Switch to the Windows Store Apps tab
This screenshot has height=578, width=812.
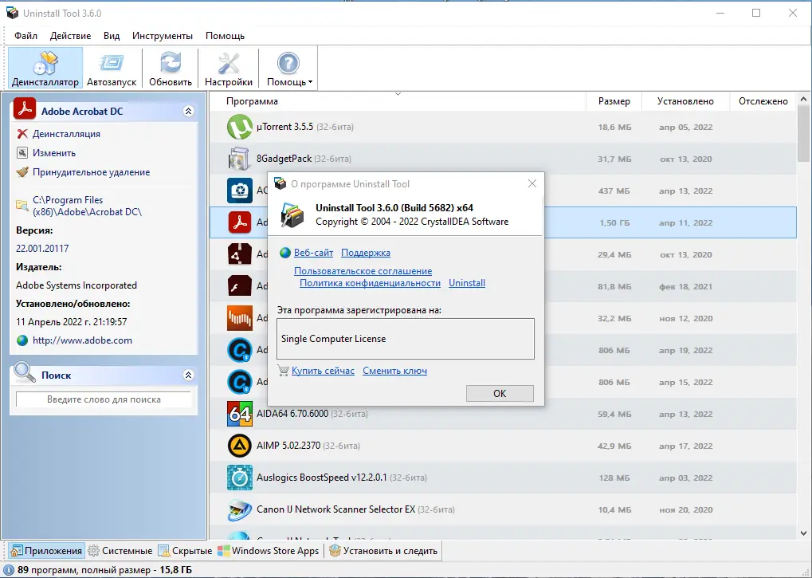(269, 551)
